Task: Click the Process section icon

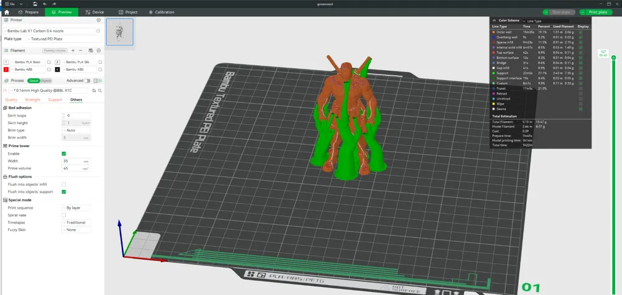Action: click(6, 80)
